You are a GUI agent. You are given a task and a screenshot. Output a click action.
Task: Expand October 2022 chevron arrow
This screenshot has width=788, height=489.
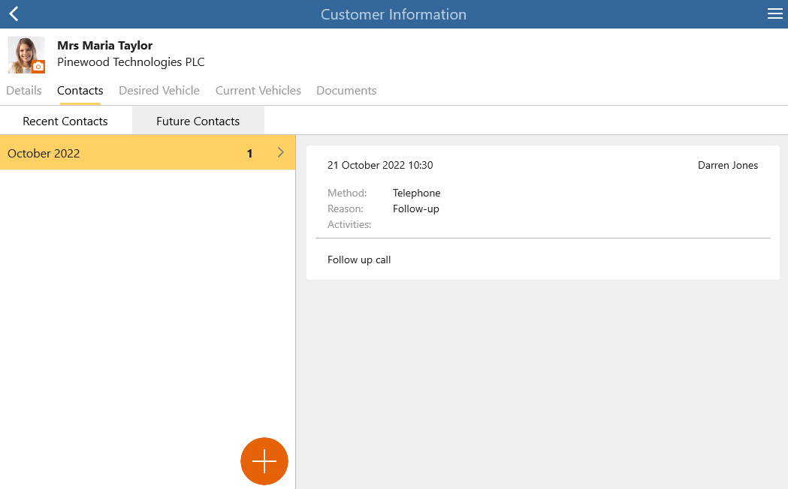pos(281,152)
